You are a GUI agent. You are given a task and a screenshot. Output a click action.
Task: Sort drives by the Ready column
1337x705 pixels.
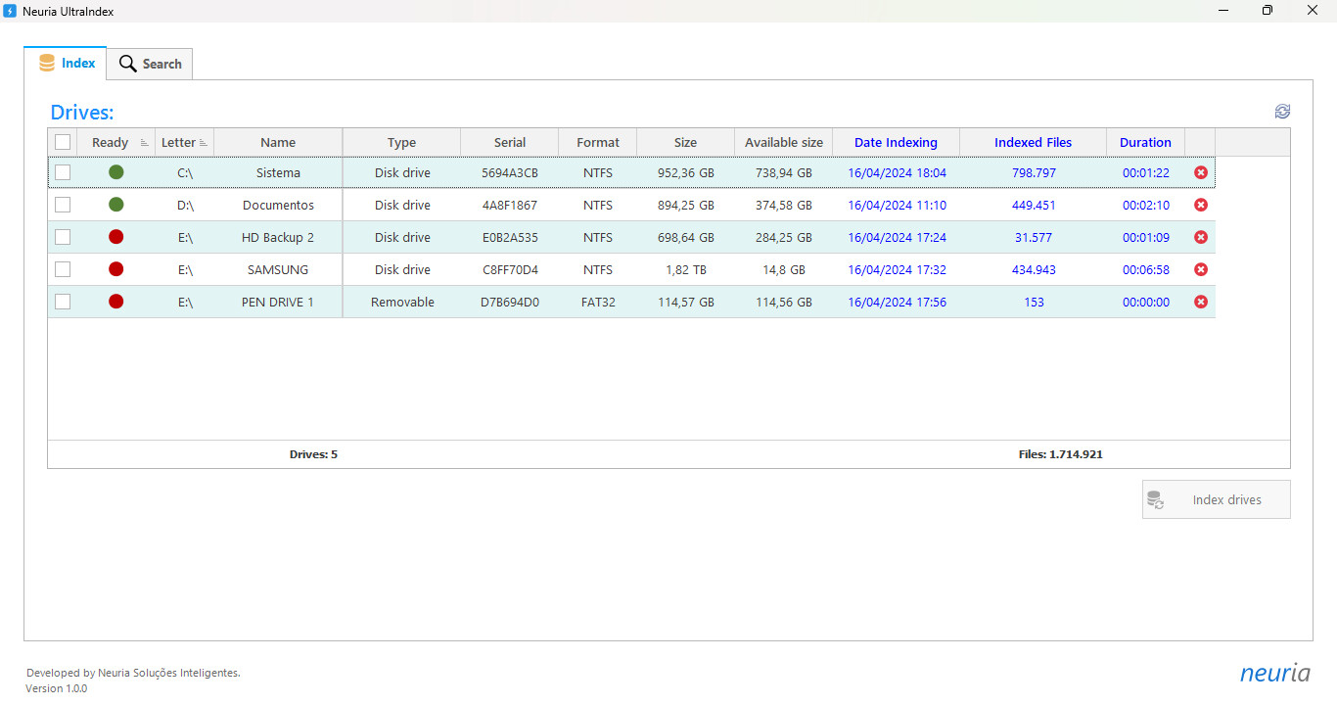tap(108, 141)
